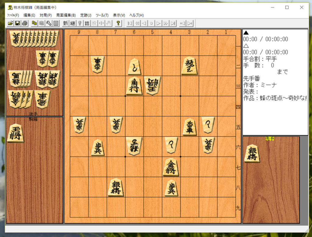Image resolution: width=312 pixels, height=237 pixels.
Task: Open the ファイル(F) menu
Action: (13, 15)
